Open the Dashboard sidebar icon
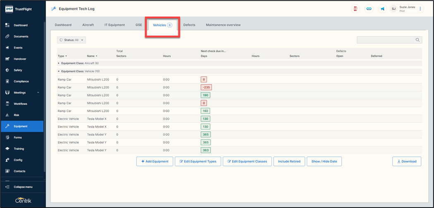Image resolution: width=434 pixels, height=208 pixels. click(x=7, y=25)
